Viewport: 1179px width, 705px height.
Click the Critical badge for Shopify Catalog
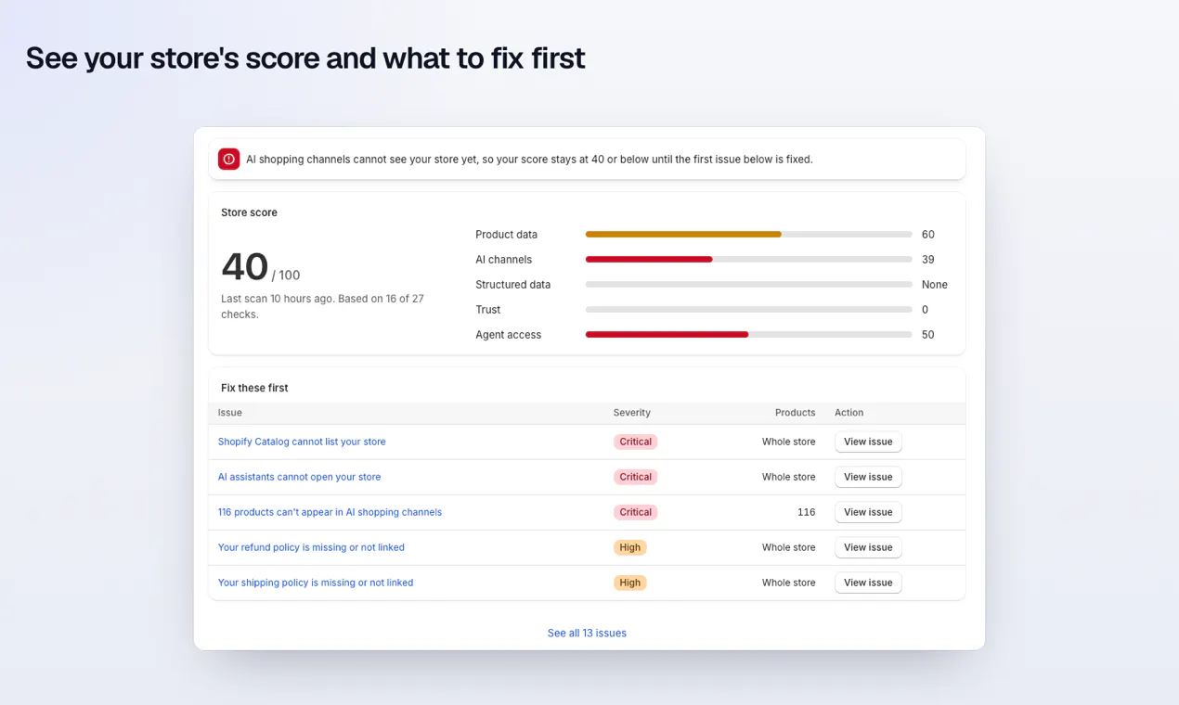point(635,442)
